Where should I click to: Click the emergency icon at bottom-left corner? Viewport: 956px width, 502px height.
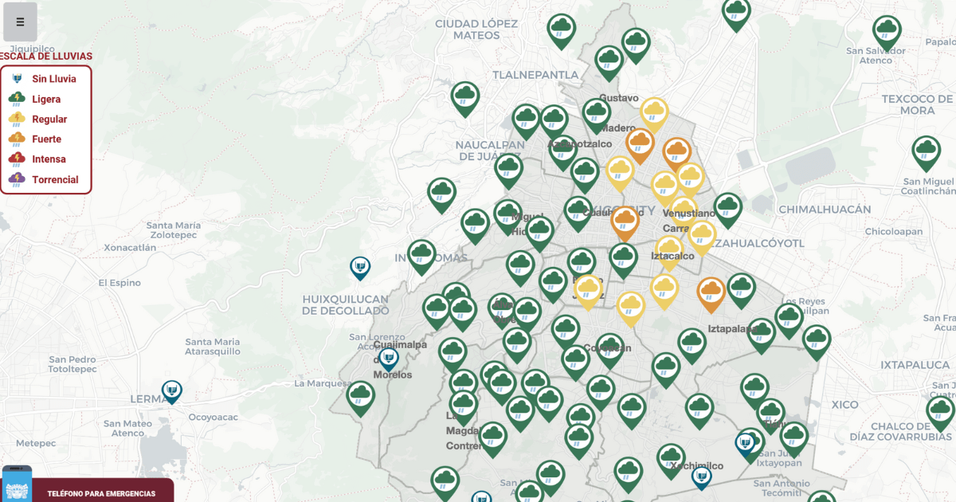17,485
